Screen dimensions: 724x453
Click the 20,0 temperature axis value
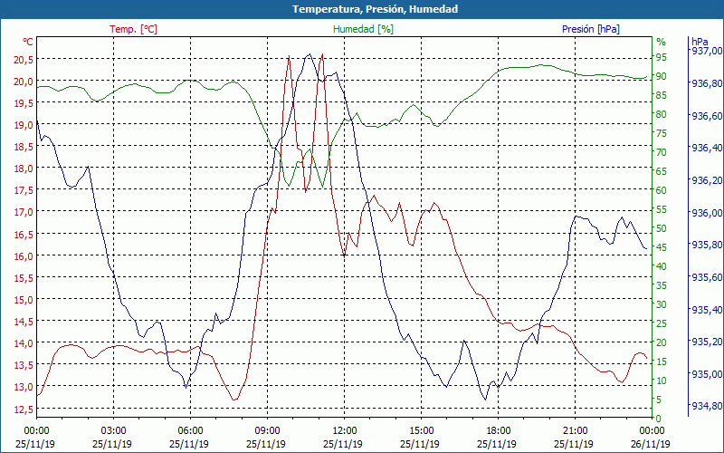pyautogui.click(x=24, y=82)
